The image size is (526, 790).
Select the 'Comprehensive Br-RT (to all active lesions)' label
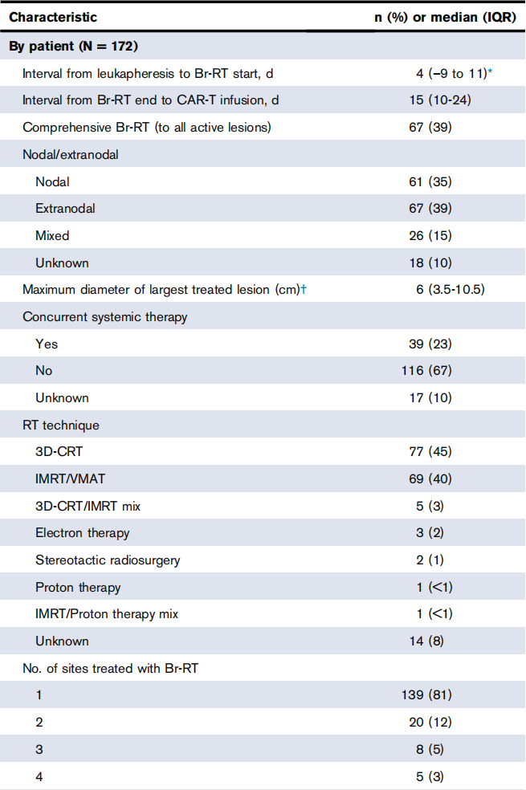[148, 128]
